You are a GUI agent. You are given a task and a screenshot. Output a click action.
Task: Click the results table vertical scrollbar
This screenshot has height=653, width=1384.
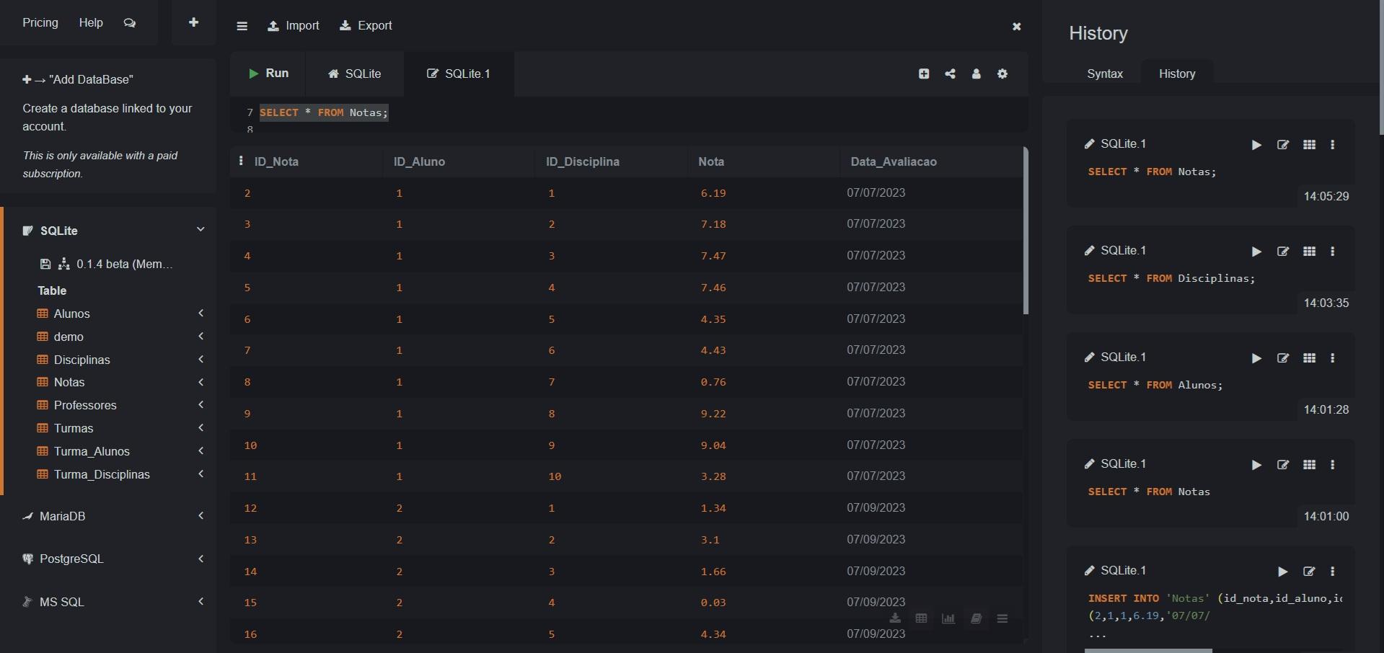click(1026, 231)
